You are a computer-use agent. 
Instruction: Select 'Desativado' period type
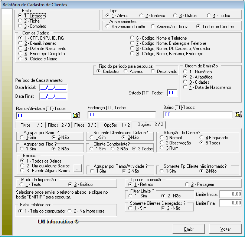click(x=153, y=71)
